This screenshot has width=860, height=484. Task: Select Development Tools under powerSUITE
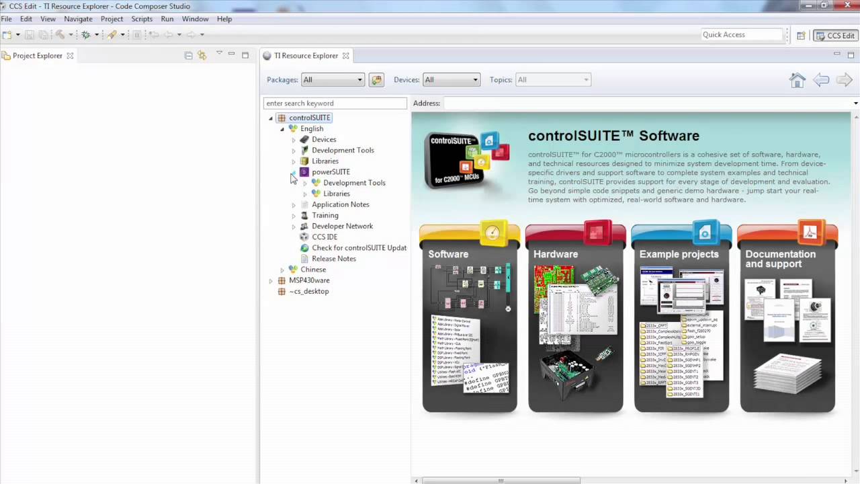tap(354, 183)
